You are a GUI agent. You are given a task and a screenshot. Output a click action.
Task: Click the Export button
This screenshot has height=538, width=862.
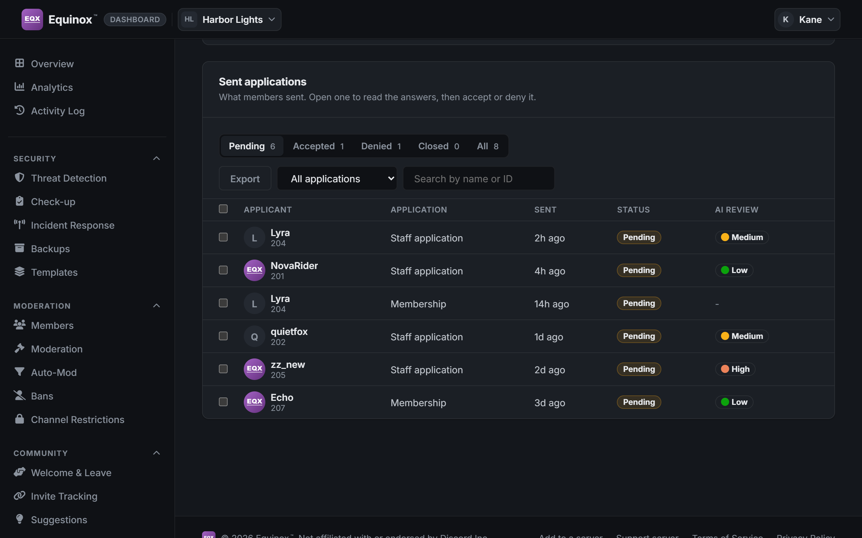(x=245, y=178)
